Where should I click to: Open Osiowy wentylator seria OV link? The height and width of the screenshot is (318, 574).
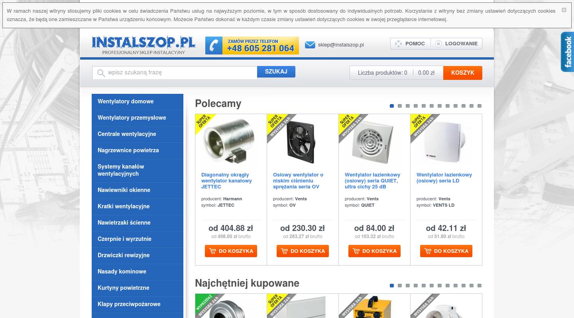(298, 180)
